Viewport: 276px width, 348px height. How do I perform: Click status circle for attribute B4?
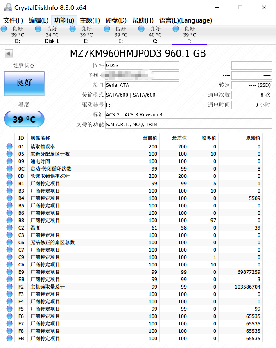point(9,198)
